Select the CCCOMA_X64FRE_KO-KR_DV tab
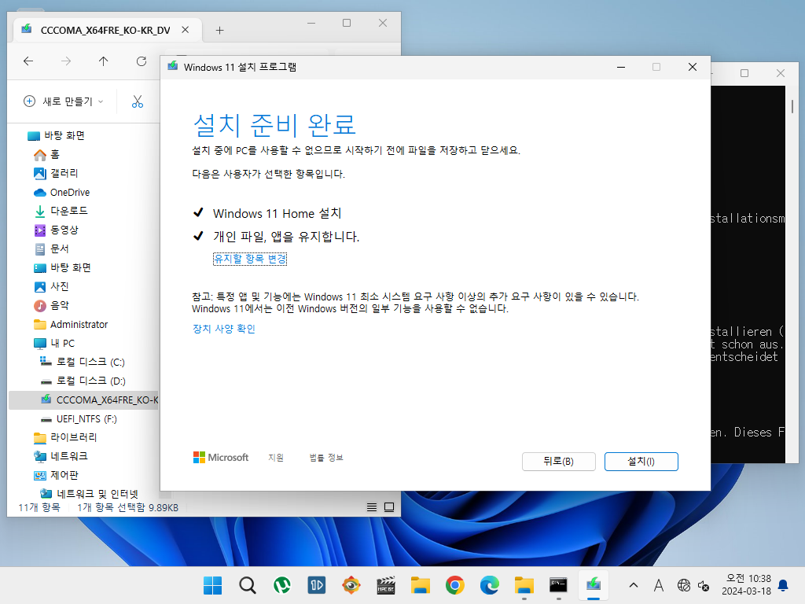Screen dimensions: 805x604 pos(105,31)
